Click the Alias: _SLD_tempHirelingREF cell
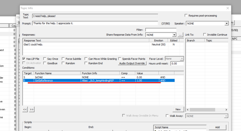 100,80
